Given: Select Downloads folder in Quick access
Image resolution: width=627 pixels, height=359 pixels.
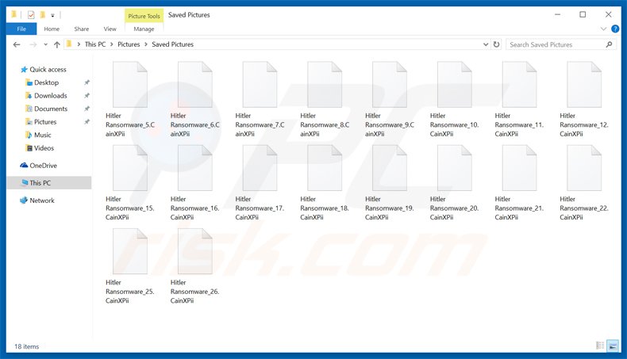Looking at the screenshot, I should 50,95.
